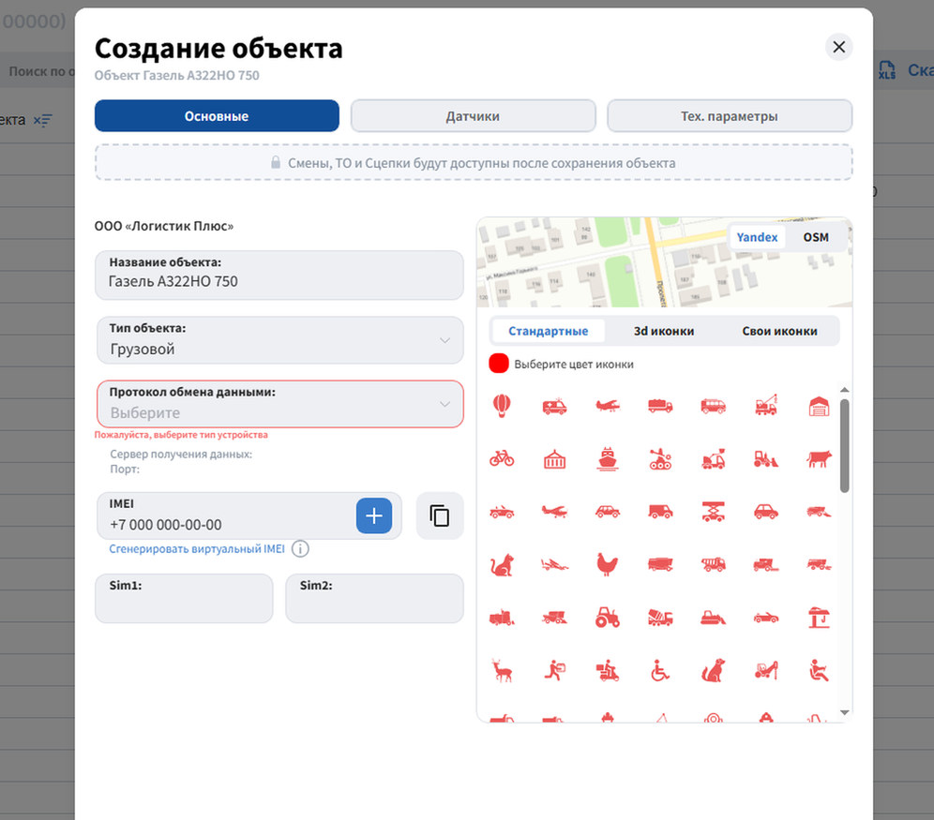
Task: Pick the wheelchair icon
Action: click(660, 671)
